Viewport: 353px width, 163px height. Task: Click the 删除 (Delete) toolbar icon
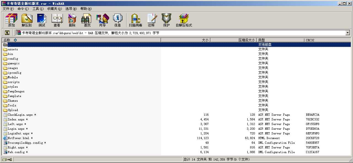click(x=72, y=20)
